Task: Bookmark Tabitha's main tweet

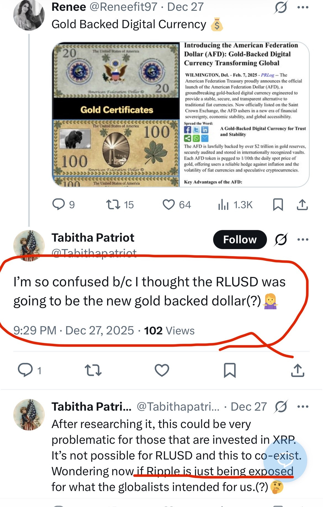Action: (229, 370)
